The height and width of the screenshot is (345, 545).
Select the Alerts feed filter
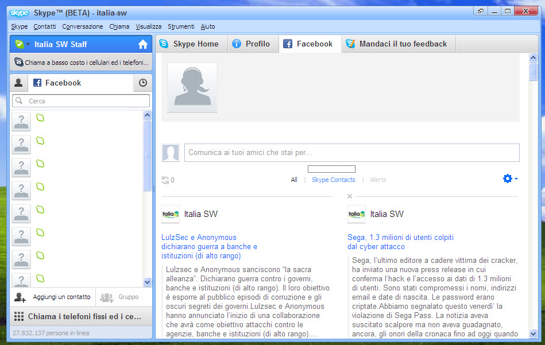pos(378,180)
